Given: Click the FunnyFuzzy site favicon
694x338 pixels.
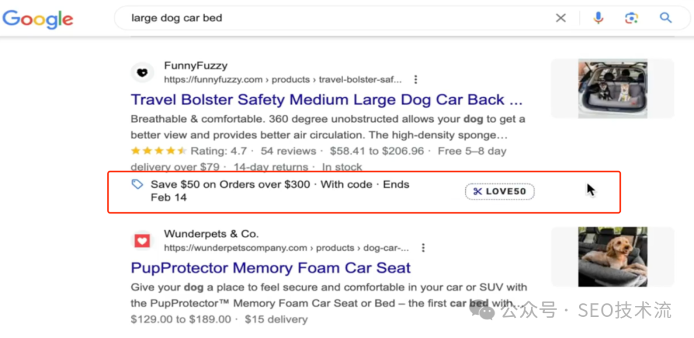Looking at the screenshot, I should (143, 72).
